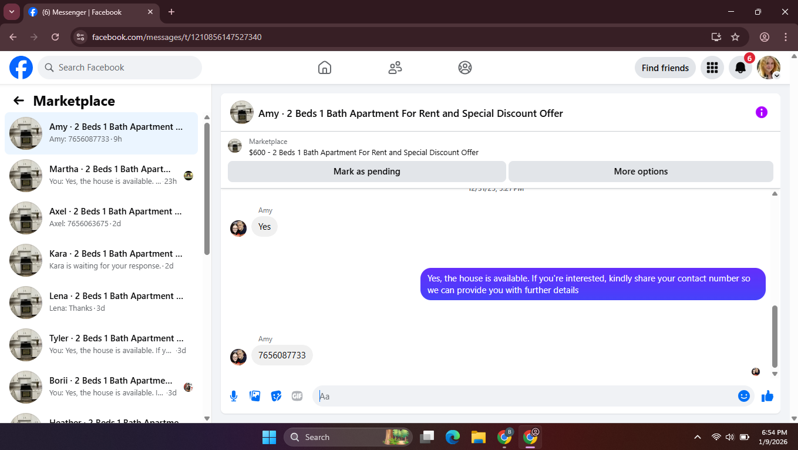This screenshot has height=450, width=798.
Task: Open conversation information purple icon
Action: pyautogui.click(x=762, y=112)
